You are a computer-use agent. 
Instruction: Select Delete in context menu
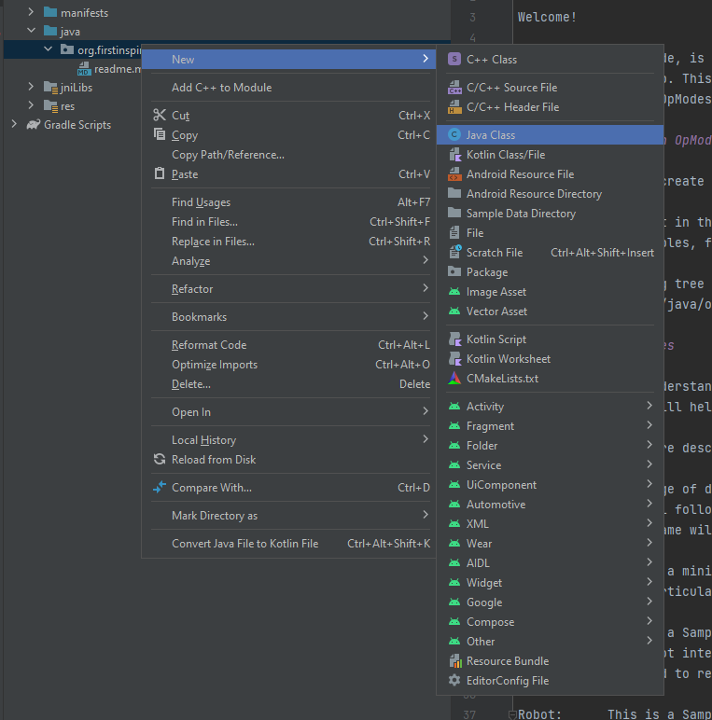pyautogui.click(x=288, y=384)
